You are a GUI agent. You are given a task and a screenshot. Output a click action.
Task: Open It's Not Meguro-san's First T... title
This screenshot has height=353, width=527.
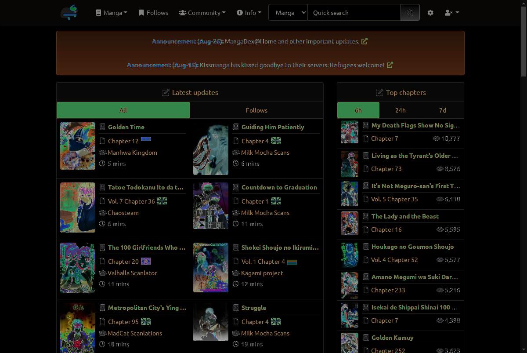415,186
